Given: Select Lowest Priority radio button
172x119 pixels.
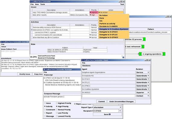Looking at the screenshot, I should pyautogui.click(x=57, y=116).
